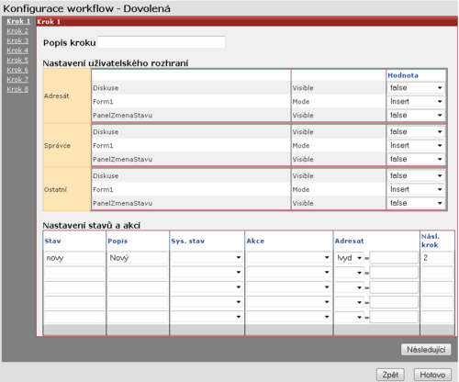This screenshot has height=382, width=459.
Task: Click the Adresát role cell
Action: pos(67,95)
